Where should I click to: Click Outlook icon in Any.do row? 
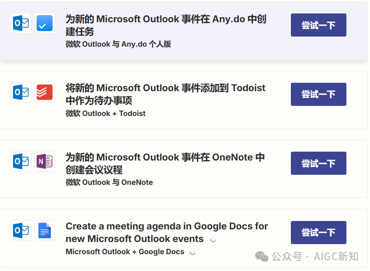(21, 23)
